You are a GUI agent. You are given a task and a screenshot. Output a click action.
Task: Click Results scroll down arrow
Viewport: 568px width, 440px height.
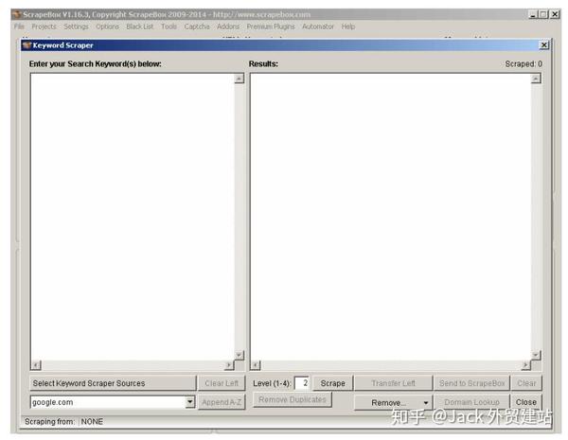(x=536, y=355)
